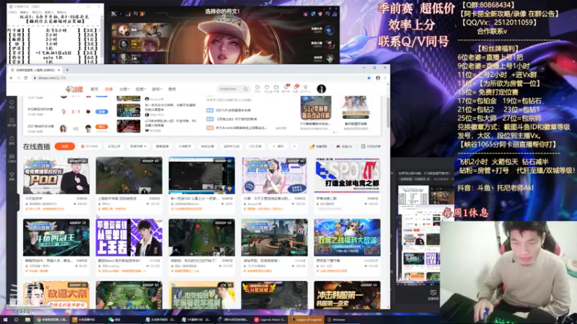Open the PDD stream thumbnail
The width and height of the screenshot is (577, 324).
pos(56,176)
